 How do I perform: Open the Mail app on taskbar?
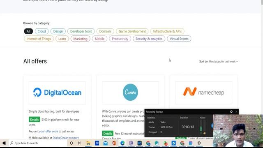click(106, 143)
